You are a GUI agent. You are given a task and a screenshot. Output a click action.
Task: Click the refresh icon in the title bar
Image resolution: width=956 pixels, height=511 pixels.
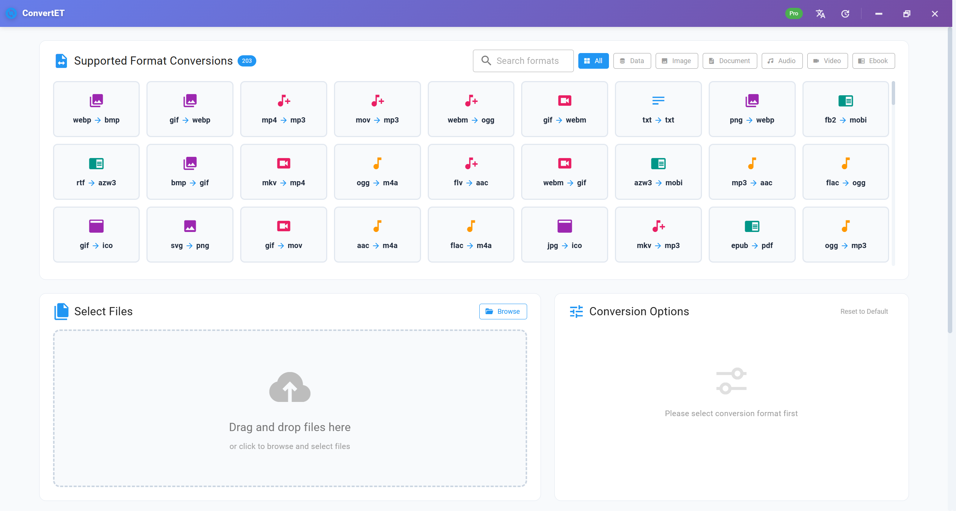pos(845,13)
